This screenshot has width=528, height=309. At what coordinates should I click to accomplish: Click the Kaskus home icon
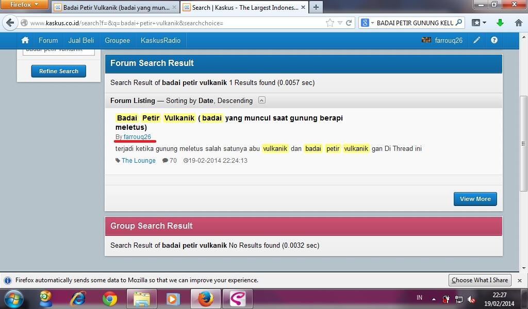click(x=25, y=40)
